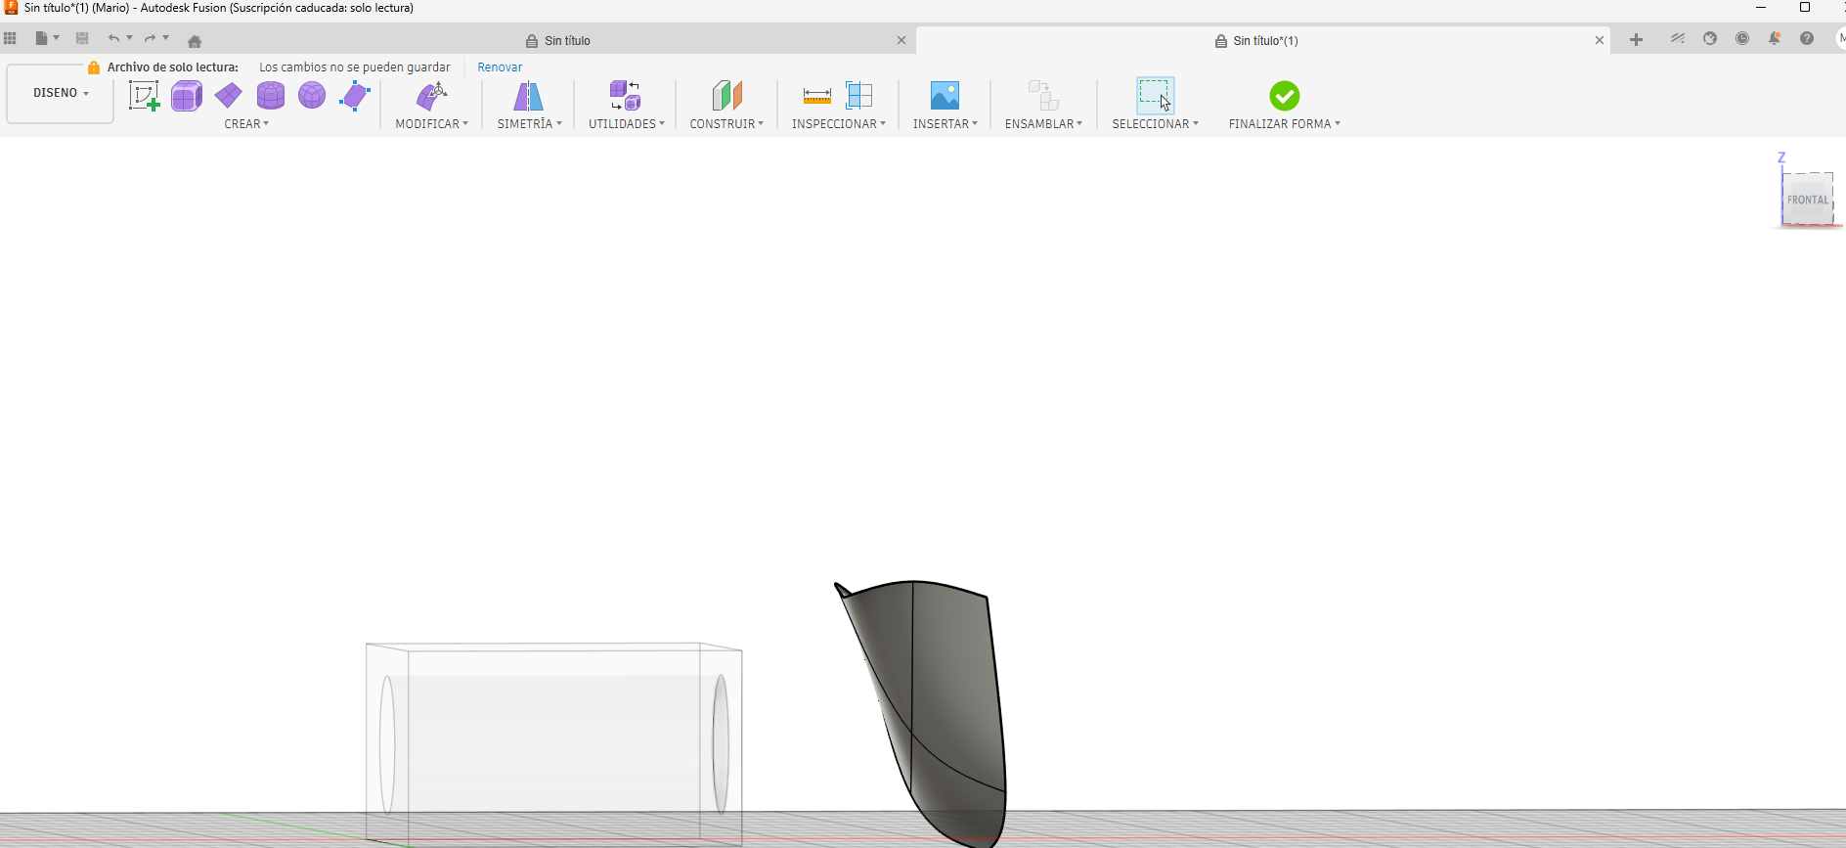
Task: Expand the CONSTRUIR dropdown menu
Action: [x=726, y=124]
